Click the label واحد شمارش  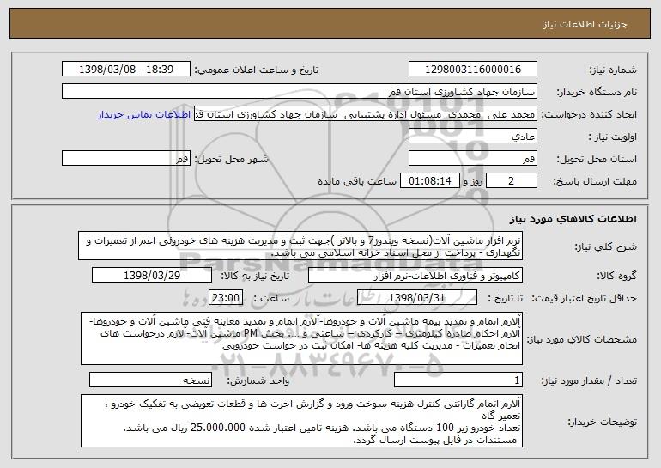(258, 380)
